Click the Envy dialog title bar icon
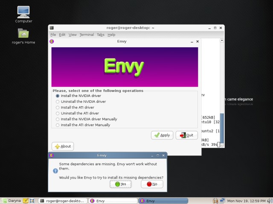Image resolution: width=273 pixels, height=204 pixels. [52, 155]
